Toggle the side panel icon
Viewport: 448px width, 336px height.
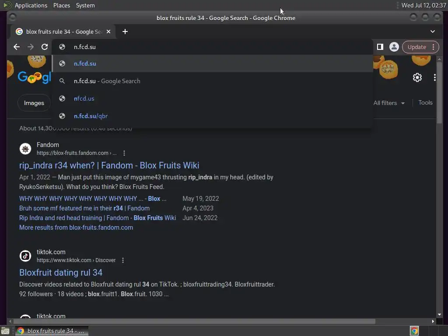(x=380, y=47)
